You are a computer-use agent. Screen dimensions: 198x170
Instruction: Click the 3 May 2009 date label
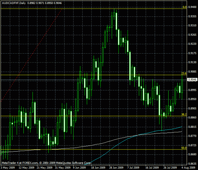pyautogui.click(x=8, y=168)
